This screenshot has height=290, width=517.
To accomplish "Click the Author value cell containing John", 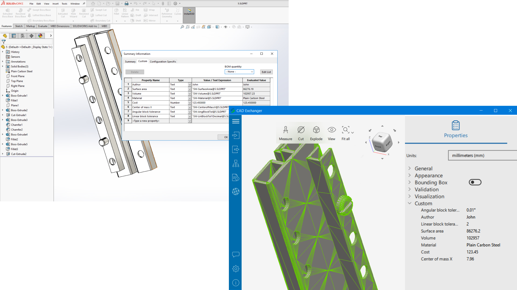I will 217,84.
